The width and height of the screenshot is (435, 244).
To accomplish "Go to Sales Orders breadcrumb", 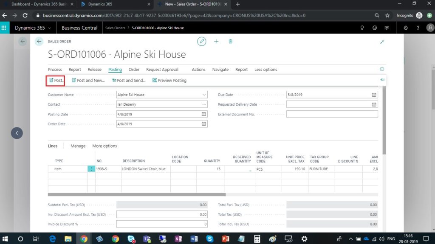I will [x=115, y=28].
